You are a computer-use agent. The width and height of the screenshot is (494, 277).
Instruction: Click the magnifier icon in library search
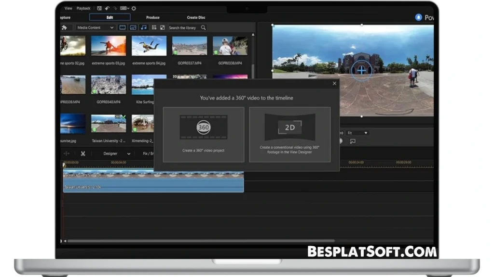tap(203, 28)
